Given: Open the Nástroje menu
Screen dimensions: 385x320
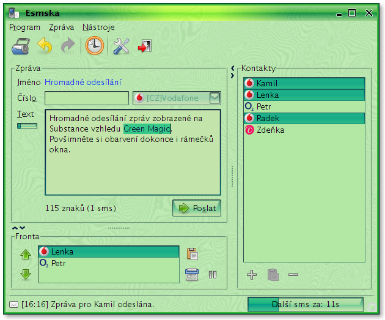Looking at the screenshot, I should 98,28.
